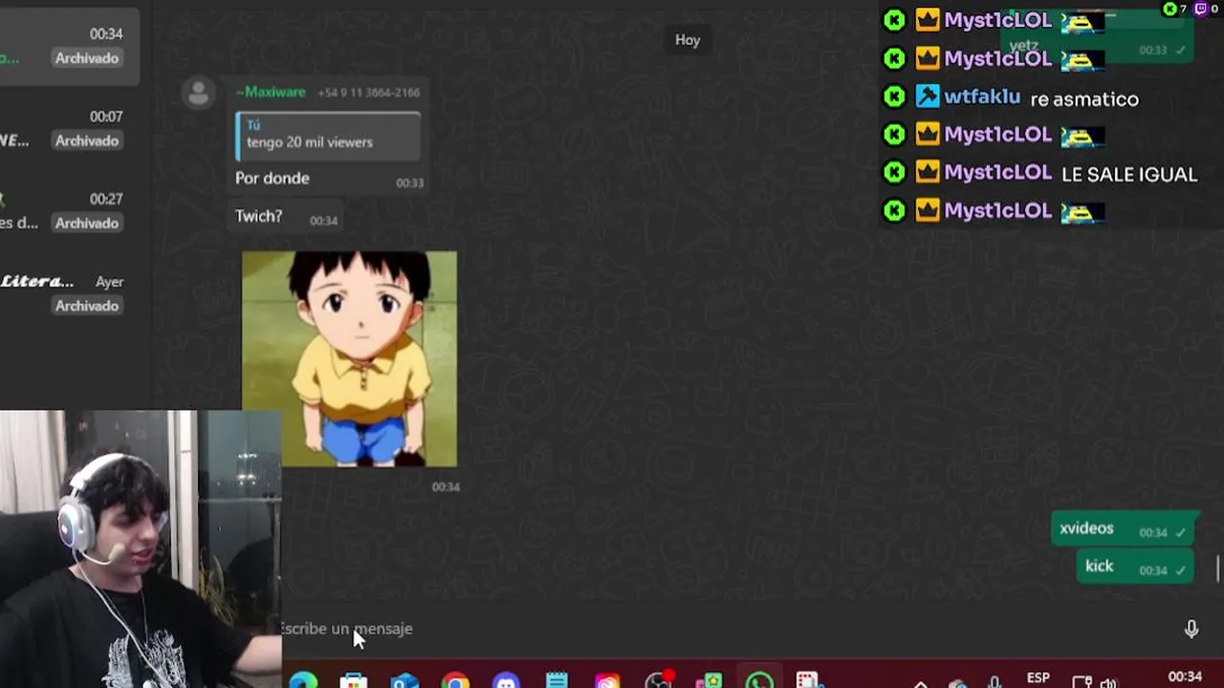Click the Archivado badge on the 00:07 chat
The image size is (1224, 688).
point(87,140)
